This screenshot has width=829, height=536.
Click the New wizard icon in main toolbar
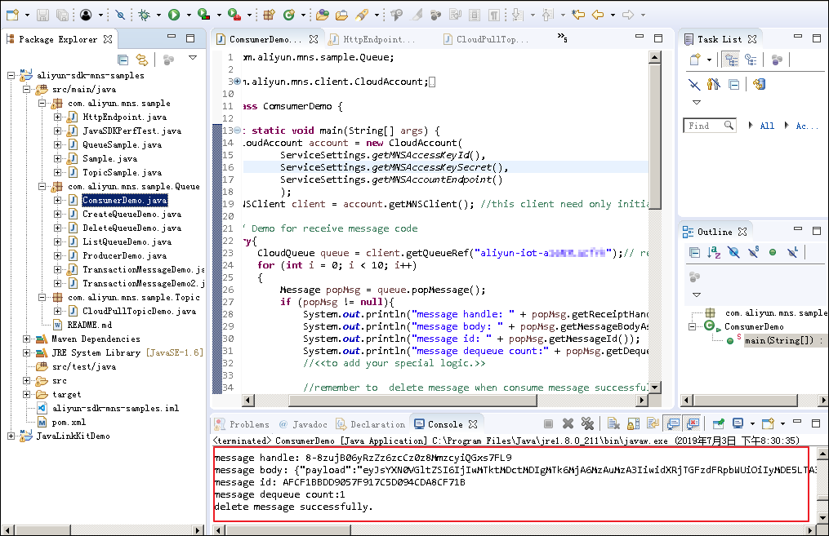tap(12, 15)
